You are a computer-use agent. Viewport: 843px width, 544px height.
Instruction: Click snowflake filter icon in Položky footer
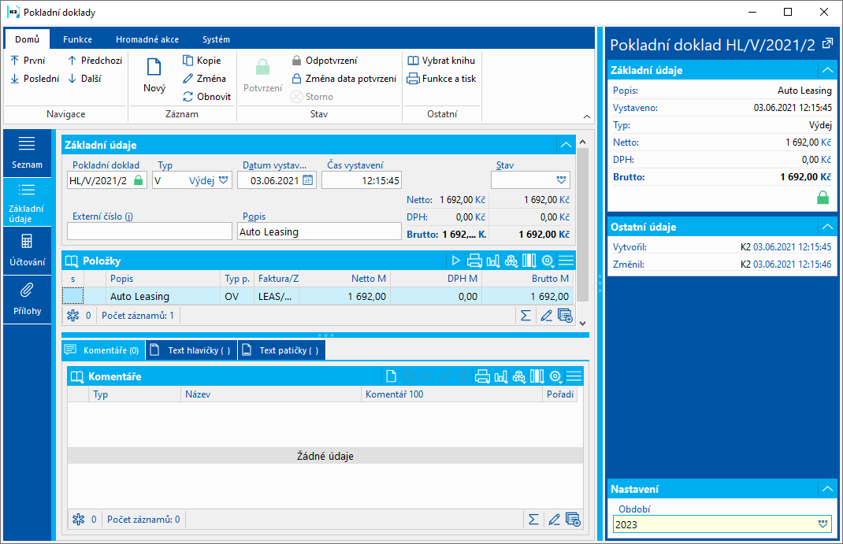click(72, 316)
